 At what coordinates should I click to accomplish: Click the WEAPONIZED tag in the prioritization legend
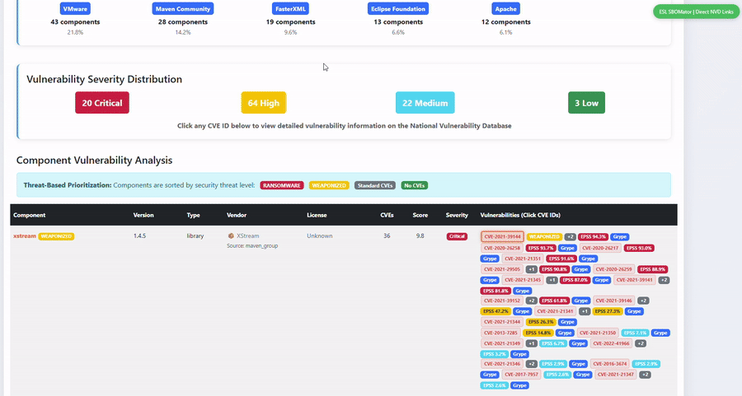pyautogui.click(x=329, y=185)
